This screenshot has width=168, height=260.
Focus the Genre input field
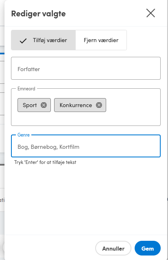pyautogui.click(x=86, y=146)
